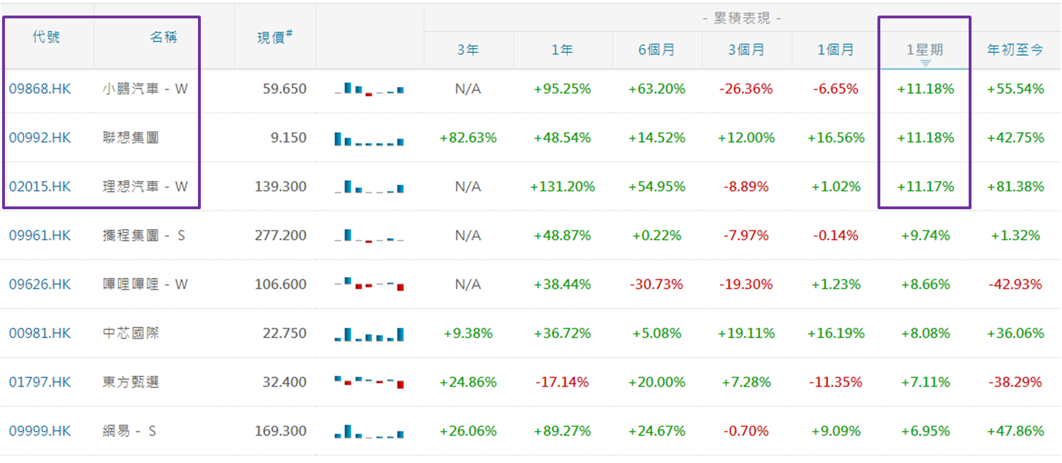Click the 攜程集團 - S stock name
The width and height of the screenshot is (1062, 463).
click(x=144, y=235)
